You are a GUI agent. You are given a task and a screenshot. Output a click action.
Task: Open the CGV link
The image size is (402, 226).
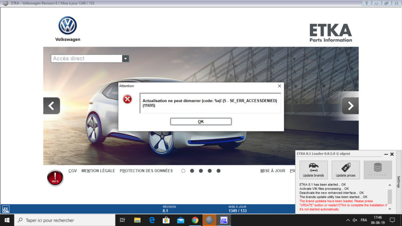click(x=72, y=171)
